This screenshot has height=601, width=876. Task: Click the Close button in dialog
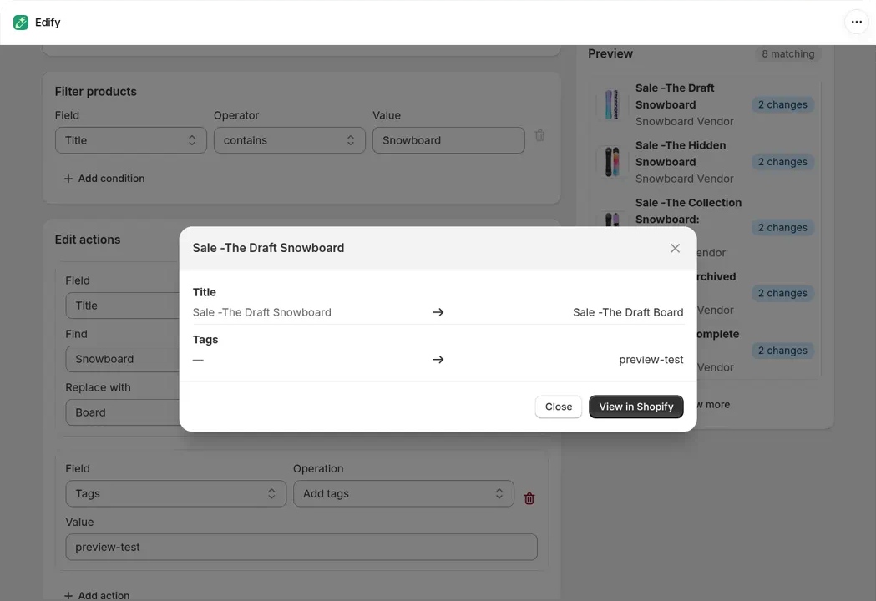point(558,407)
